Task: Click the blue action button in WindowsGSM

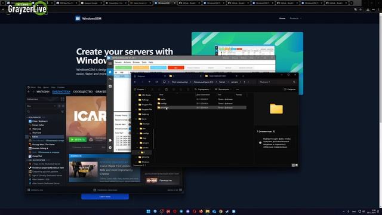Action: point(158,67)
